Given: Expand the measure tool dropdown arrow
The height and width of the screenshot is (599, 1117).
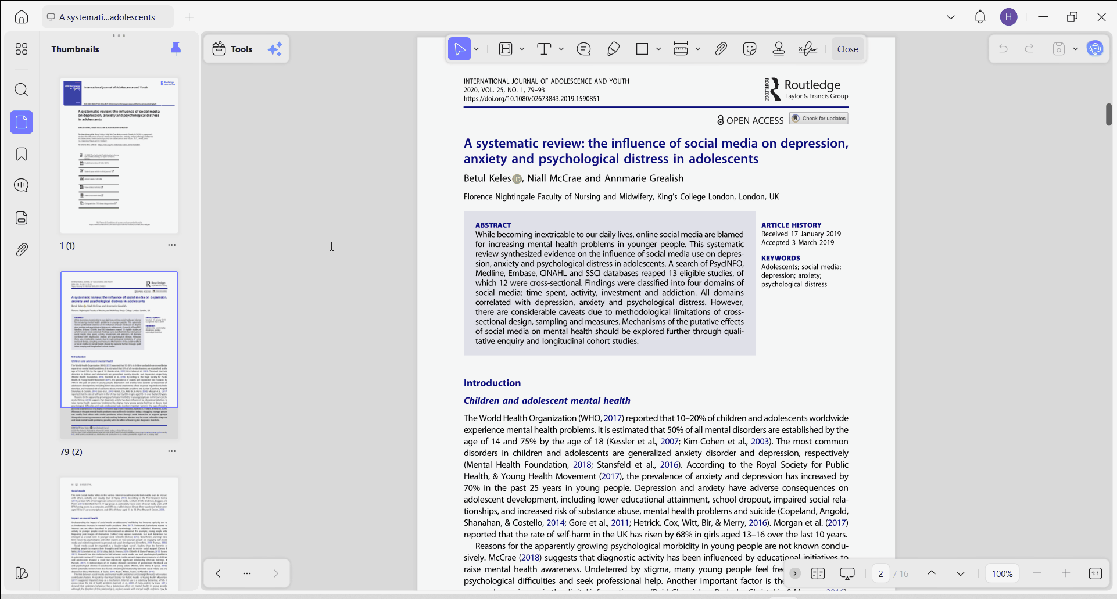Looking at the screenshot, I should (697, 49).
